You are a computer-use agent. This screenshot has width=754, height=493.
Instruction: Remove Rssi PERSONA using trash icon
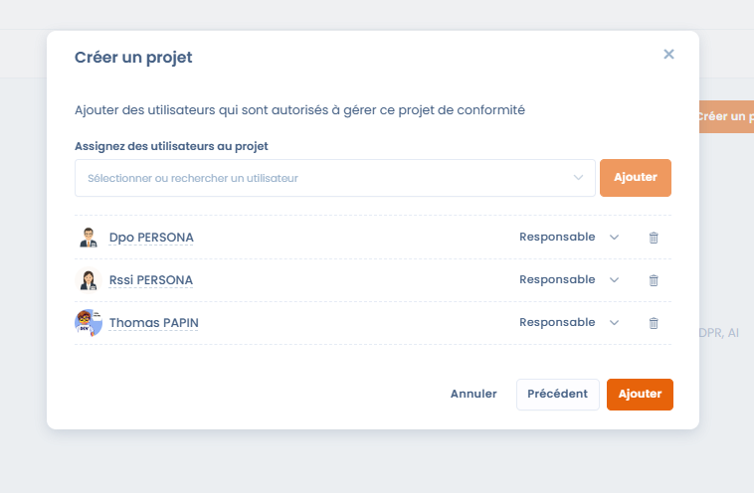654,280
